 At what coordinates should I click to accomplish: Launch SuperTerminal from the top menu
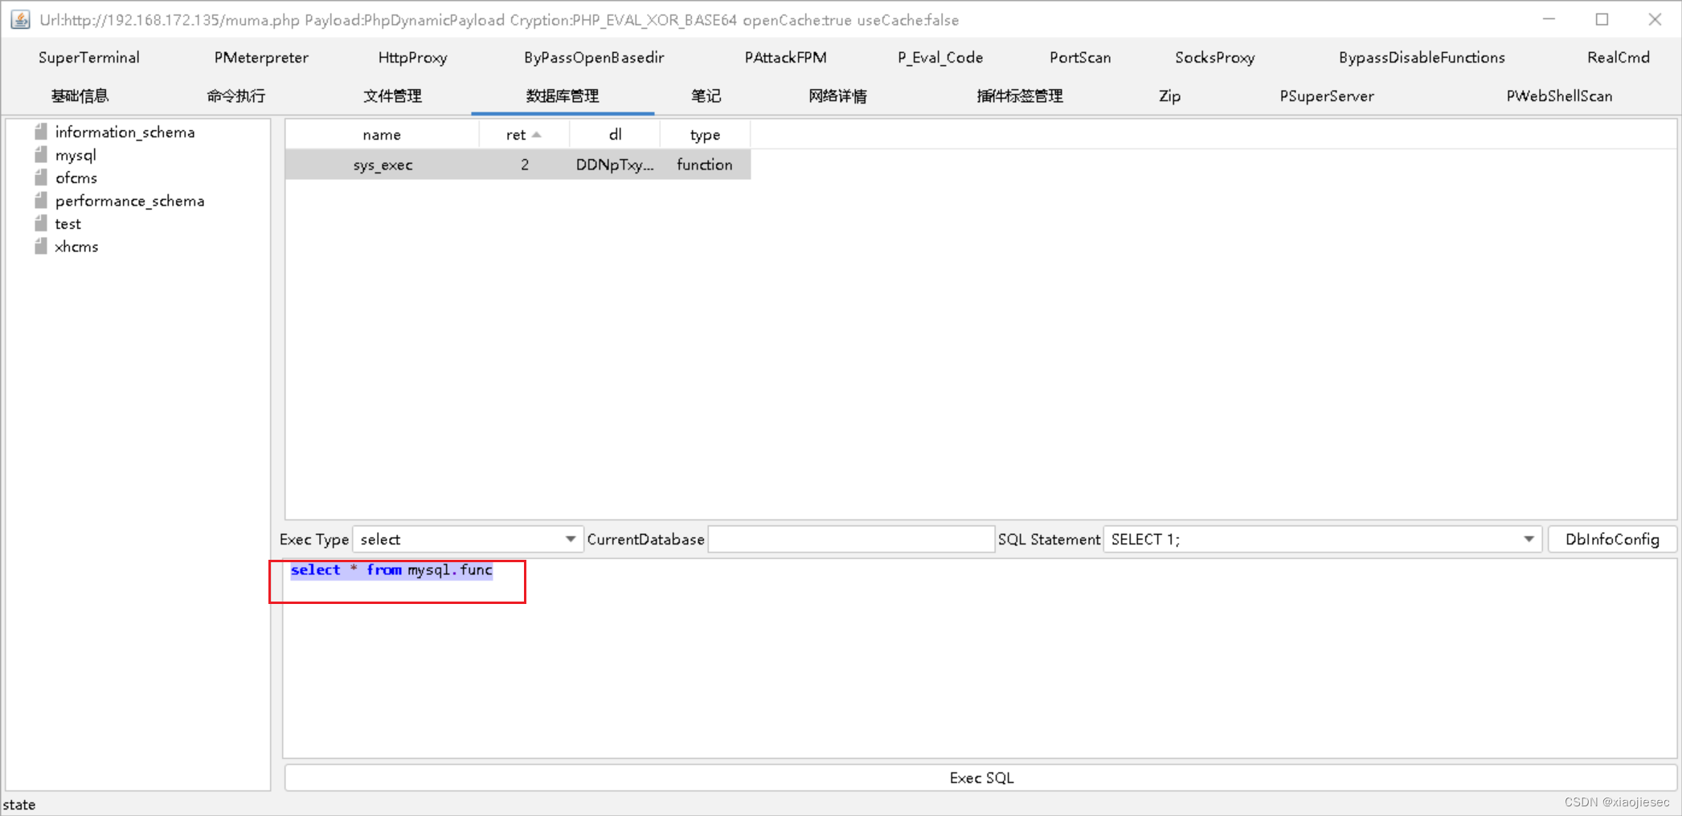click(89, 57)
